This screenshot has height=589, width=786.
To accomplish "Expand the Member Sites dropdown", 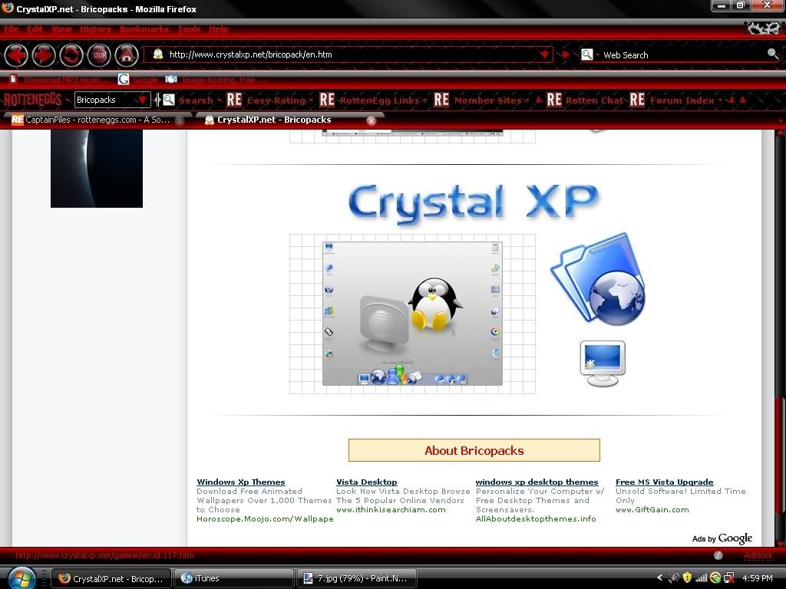I will 527,100.
